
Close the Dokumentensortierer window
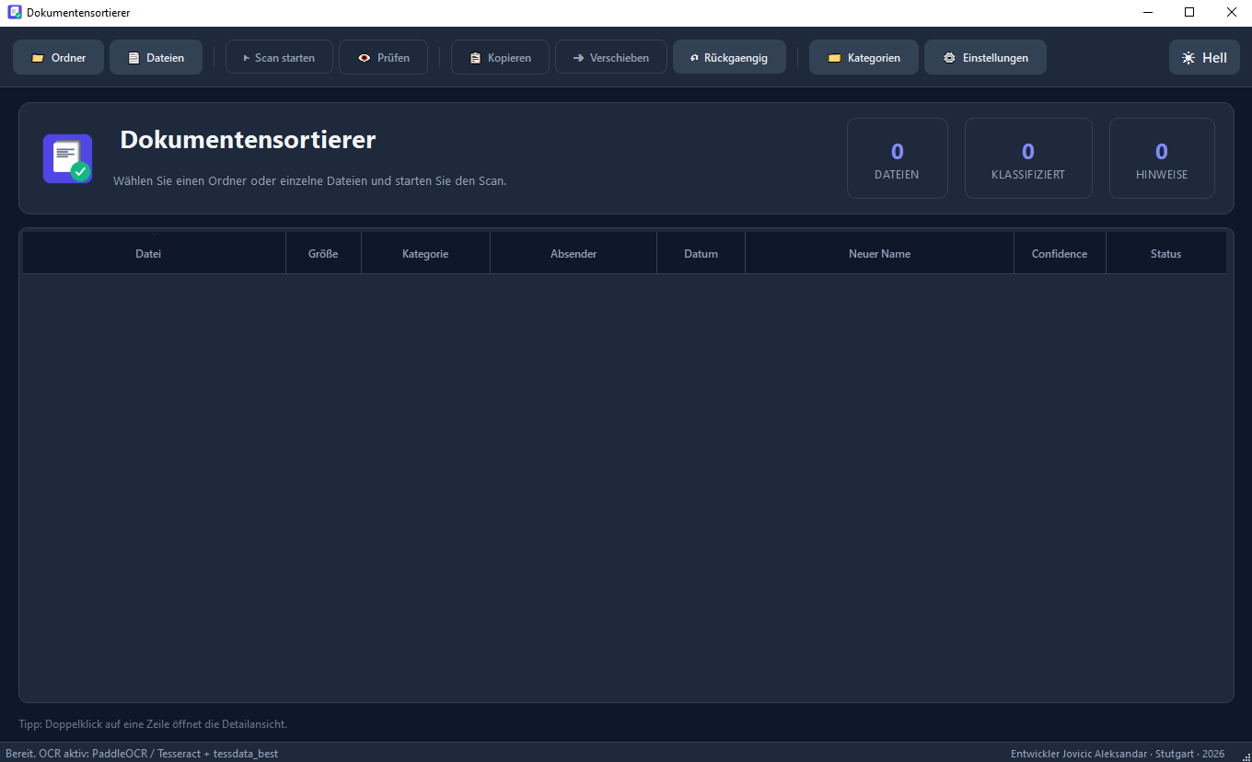coord(1231,13)
